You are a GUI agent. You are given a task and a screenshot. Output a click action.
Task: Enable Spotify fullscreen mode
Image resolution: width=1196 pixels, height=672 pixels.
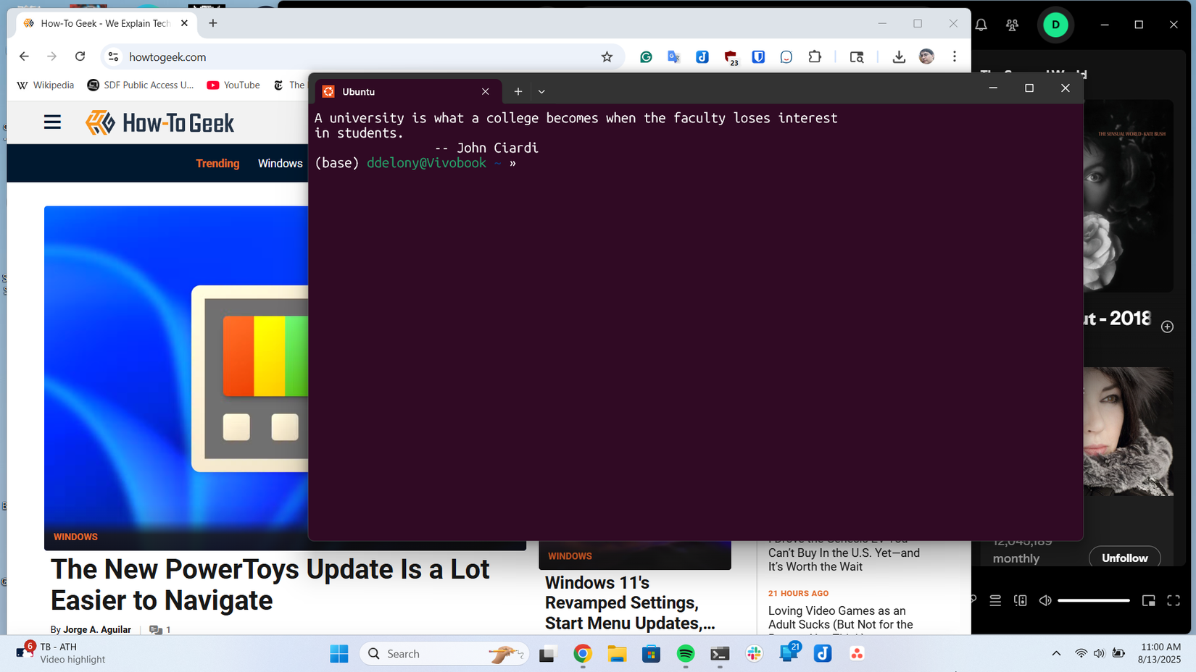(x=1174, y=600)
